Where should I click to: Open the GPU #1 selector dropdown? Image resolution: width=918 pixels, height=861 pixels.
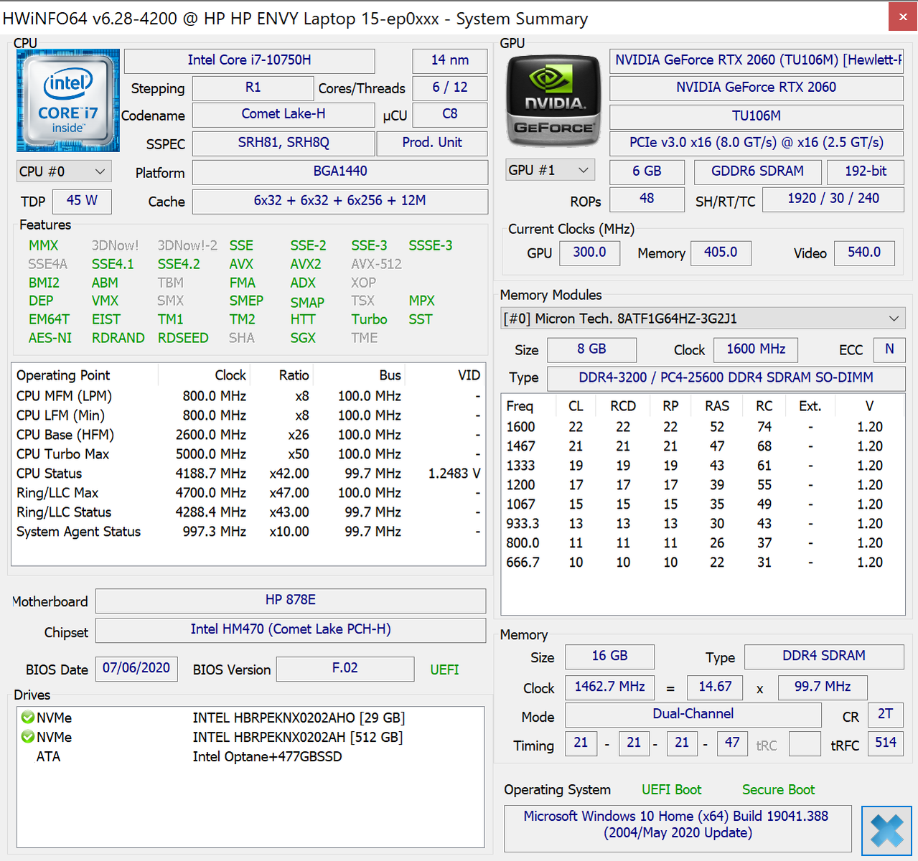(x=550, y=171)
